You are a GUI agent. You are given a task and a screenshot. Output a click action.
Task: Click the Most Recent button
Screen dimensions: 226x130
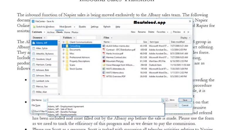pos(65,27)
